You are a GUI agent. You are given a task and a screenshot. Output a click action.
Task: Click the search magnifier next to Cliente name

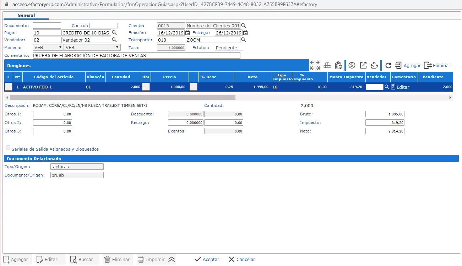pos(244,26)
